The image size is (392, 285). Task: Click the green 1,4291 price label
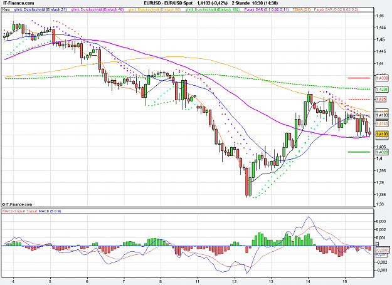382,90
